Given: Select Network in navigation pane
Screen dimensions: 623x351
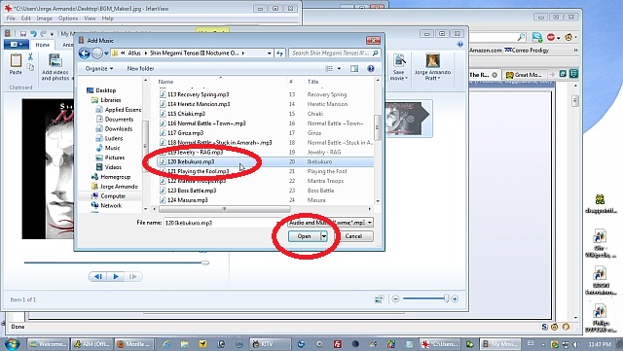Looking at the screenshot, I should (x=106, y=205).
